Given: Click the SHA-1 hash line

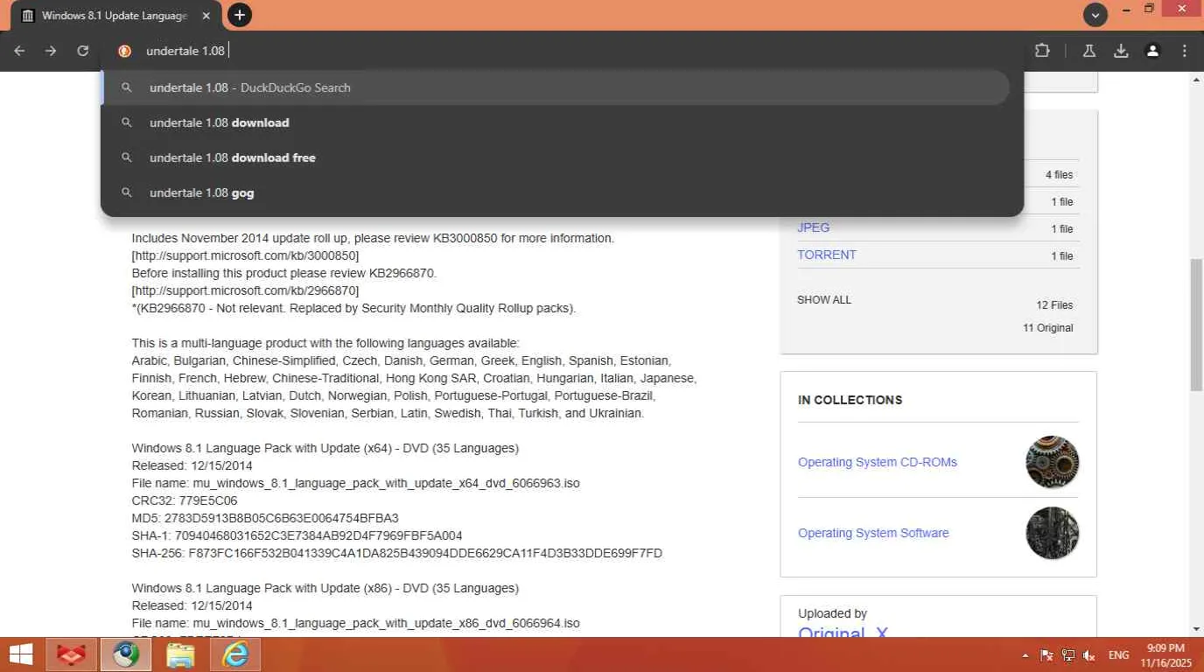Looking at the screenshot, I should (297, 535).
